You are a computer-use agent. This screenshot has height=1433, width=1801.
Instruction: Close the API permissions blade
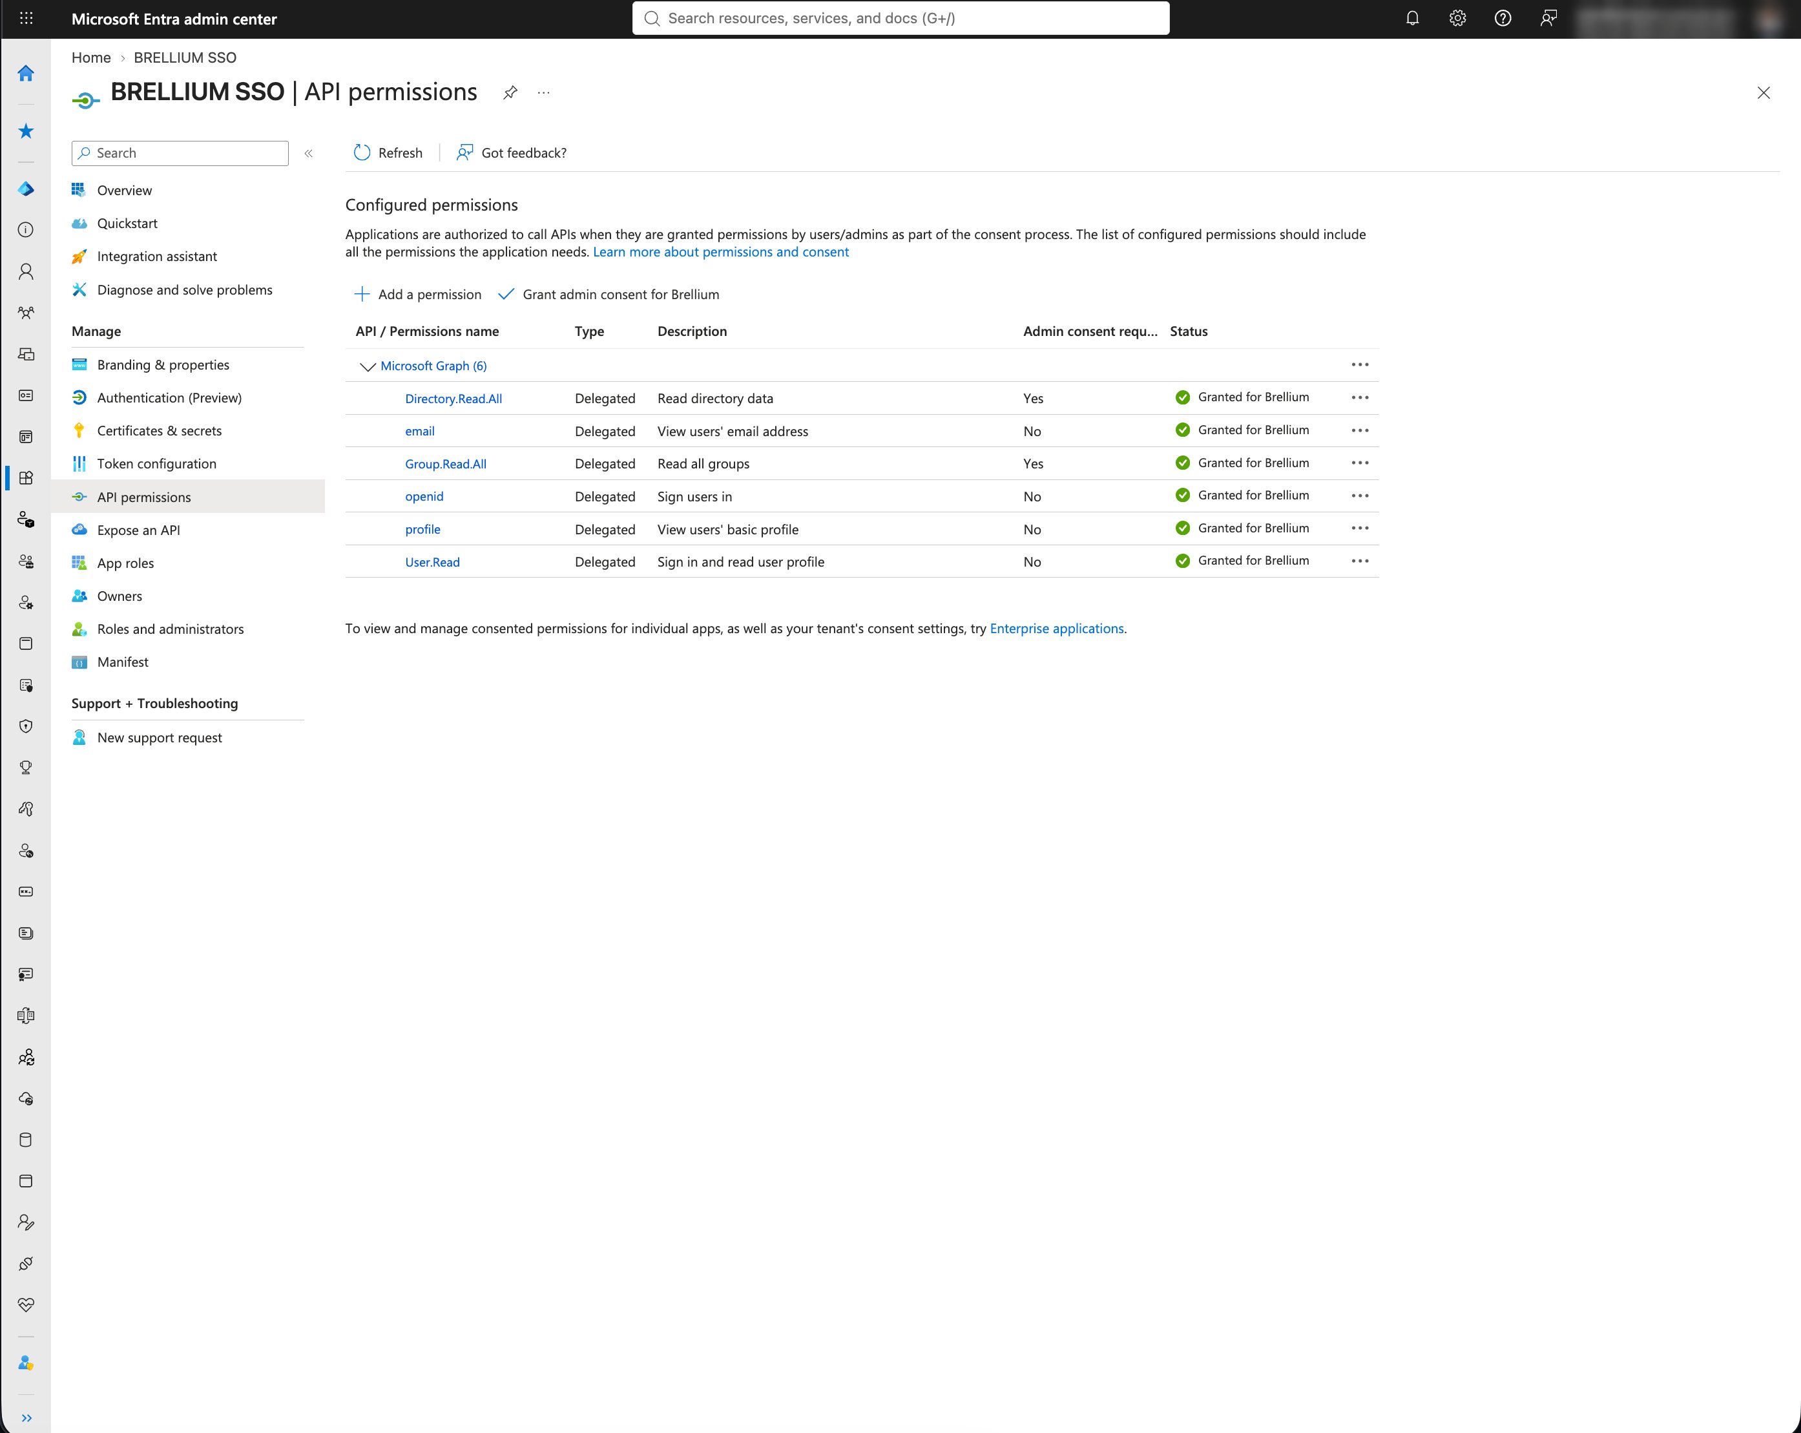(1764, 93)
